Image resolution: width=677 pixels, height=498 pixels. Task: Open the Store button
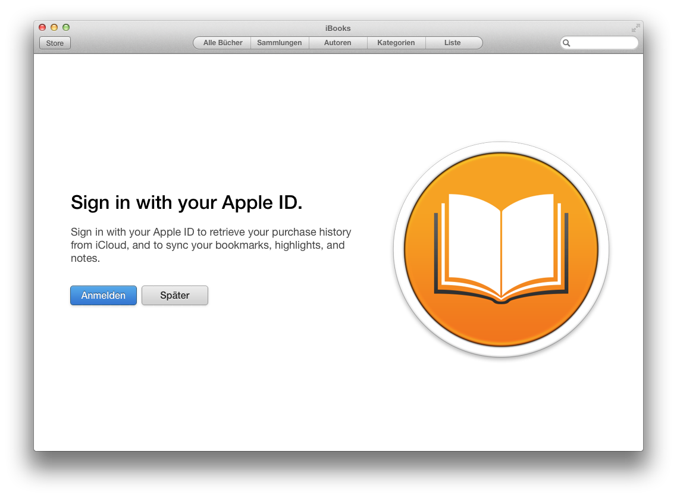[x=55, y=43]
